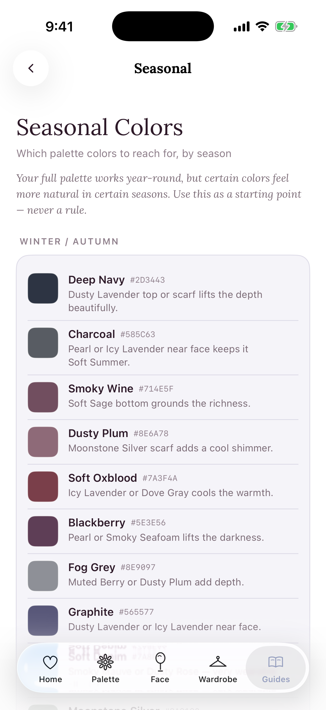Select the Charcoal color swatch
Screen dimensions: 326x710
43,343
